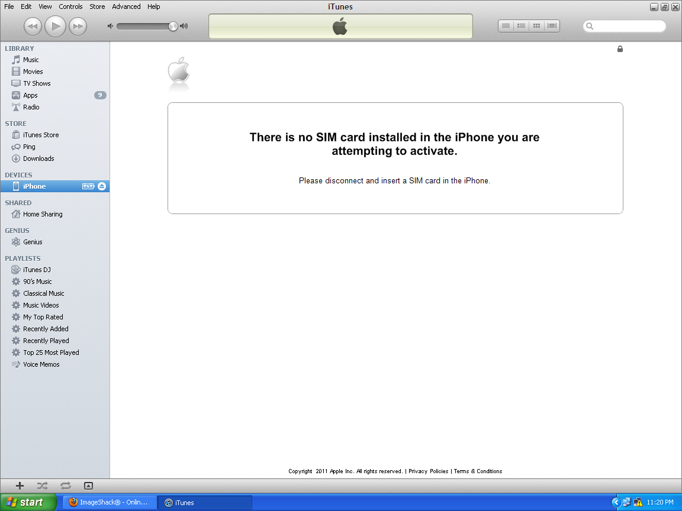Open the Help menu
Screen dimensions: 682x511
(153, 7)
